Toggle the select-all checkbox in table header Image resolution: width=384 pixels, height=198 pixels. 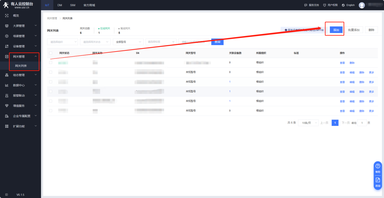(51, 53)
